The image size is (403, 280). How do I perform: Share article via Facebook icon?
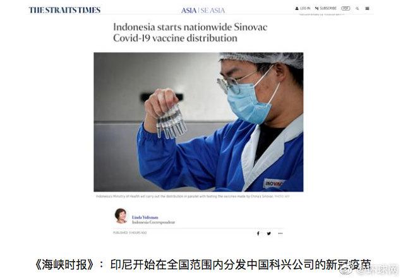tap(258, 233)
